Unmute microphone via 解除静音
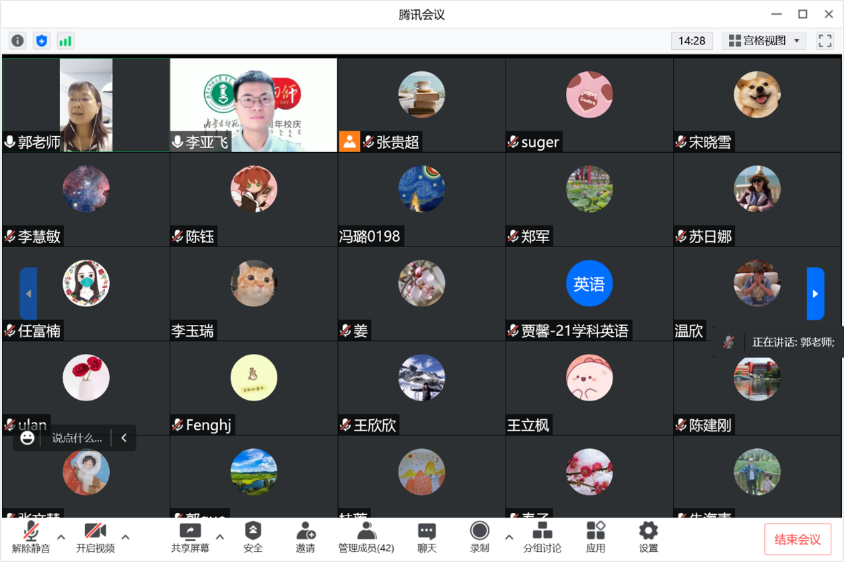Viewport: 844px width, 562px height. [x=31, y=537]
